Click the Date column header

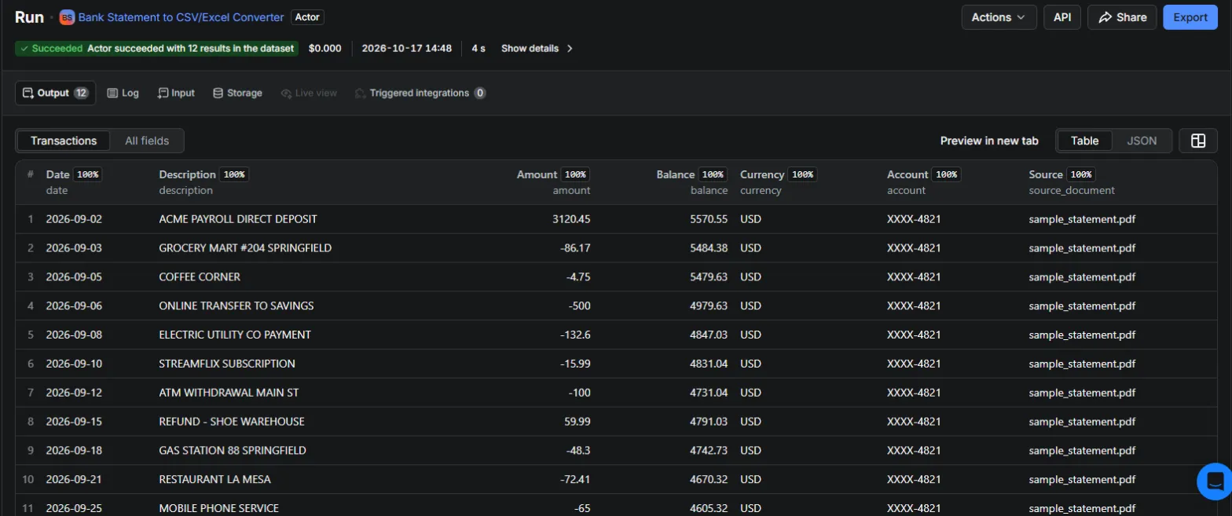(x=58, y=174)
